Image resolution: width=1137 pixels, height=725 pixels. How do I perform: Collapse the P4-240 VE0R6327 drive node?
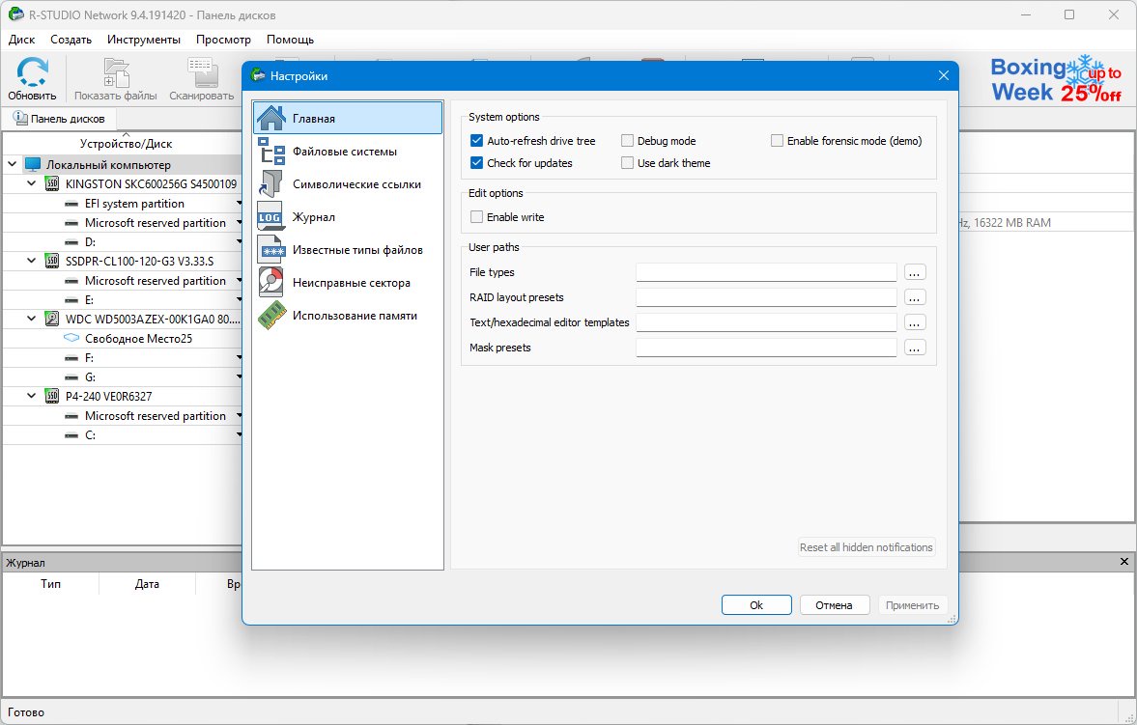click(x=31, y=397)
